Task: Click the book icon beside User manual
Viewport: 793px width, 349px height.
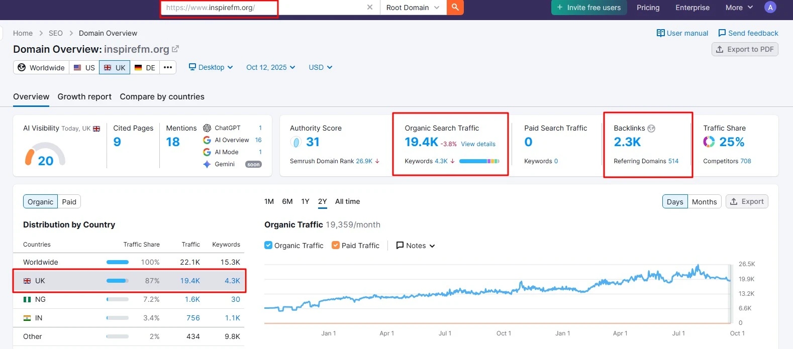Action: (660, 33)
